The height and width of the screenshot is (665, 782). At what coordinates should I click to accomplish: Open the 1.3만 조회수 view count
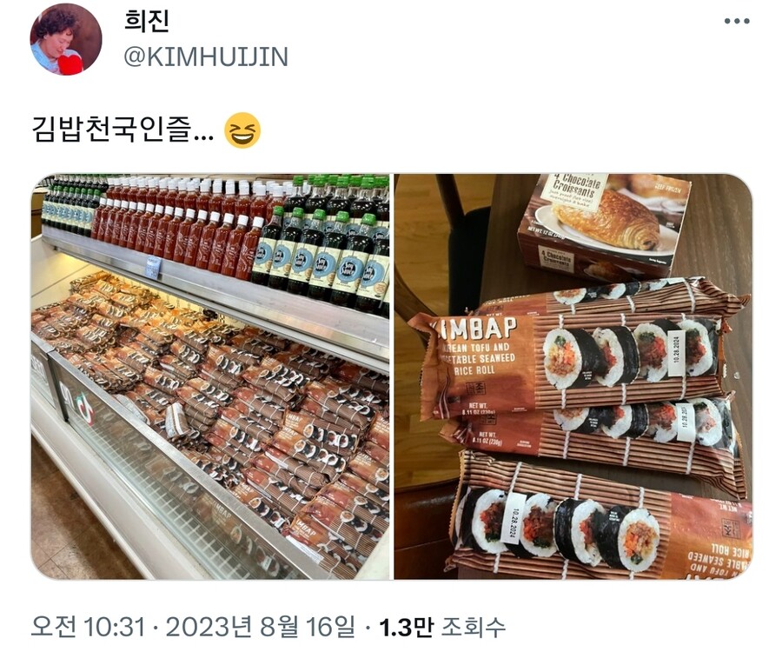[x=443, y=627]
